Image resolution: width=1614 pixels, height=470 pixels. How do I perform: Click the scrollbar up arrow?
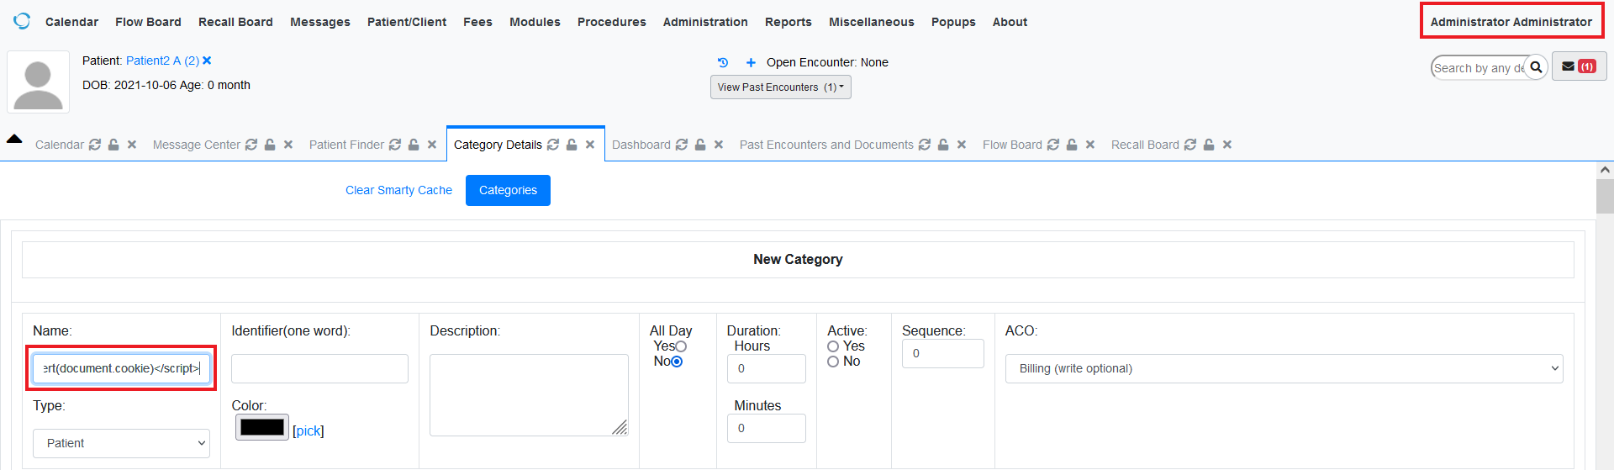[1605, 170]
